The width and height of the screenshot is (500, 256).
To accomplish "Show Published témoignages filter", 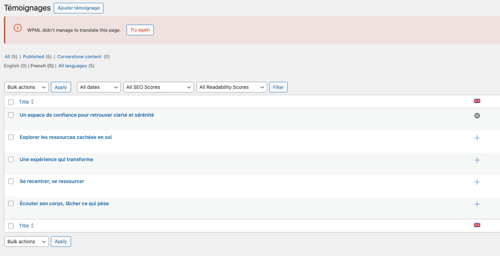I will (x=34, y=56).
